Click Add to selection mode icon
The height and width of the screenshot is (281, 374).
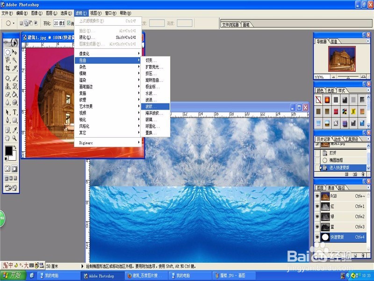click(x=26, y=23)
